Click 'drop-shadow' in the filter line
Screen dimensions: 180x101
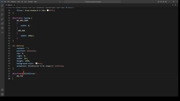click(31, 10)
